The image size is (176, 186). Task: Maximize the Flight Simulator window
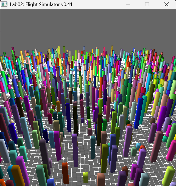click(x=147, y=4)
